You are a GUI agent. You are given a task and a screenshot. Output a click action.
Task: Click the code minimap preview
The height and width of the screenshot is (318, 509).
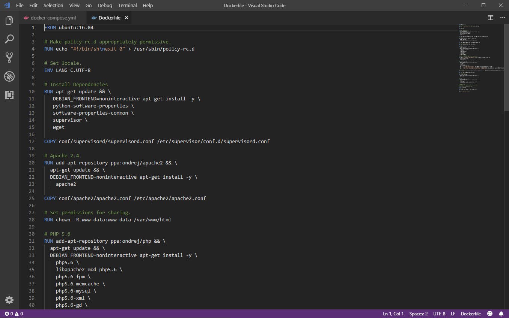tap(480, 58)
